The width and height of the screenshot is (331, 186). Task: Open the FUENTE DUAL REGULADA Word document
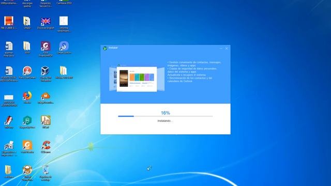[x=9, y=71]
